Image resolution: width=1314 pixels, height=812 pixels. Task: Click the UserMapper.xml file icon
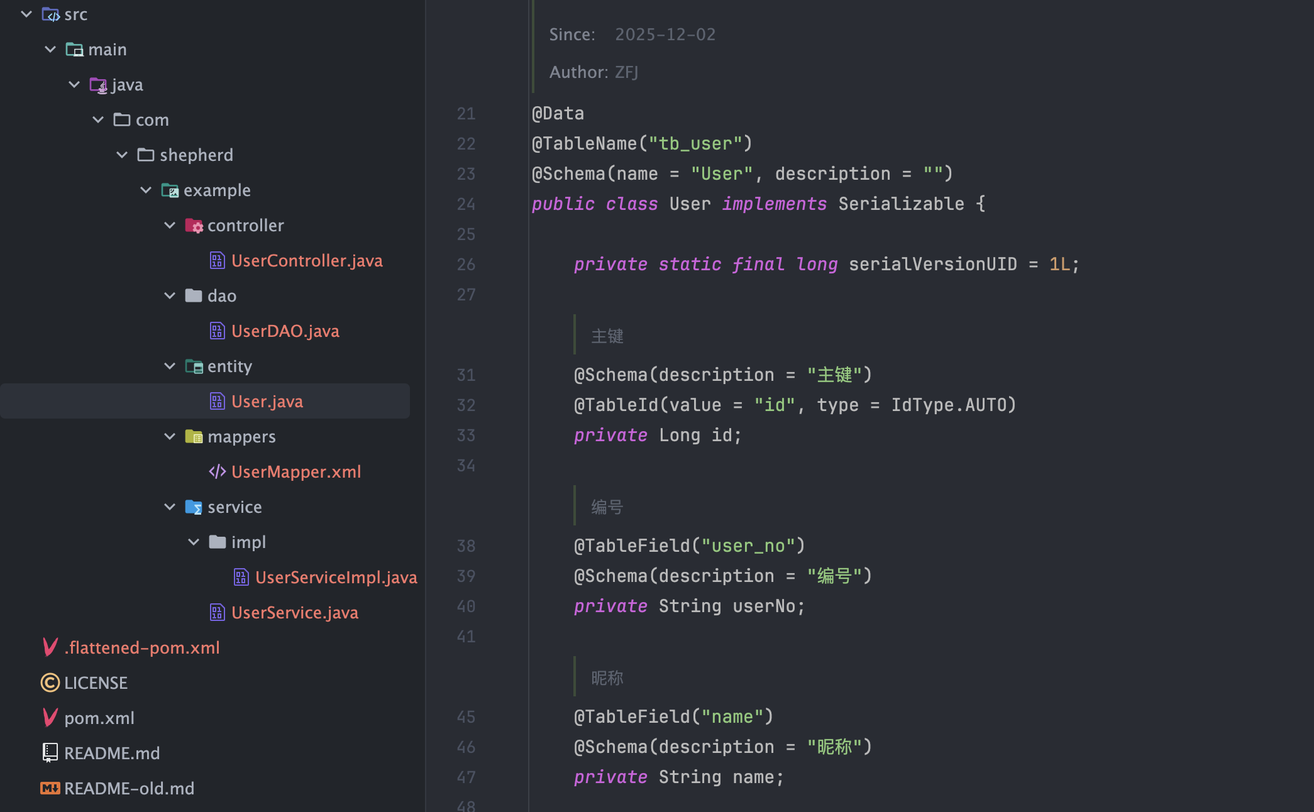point(218,472)
